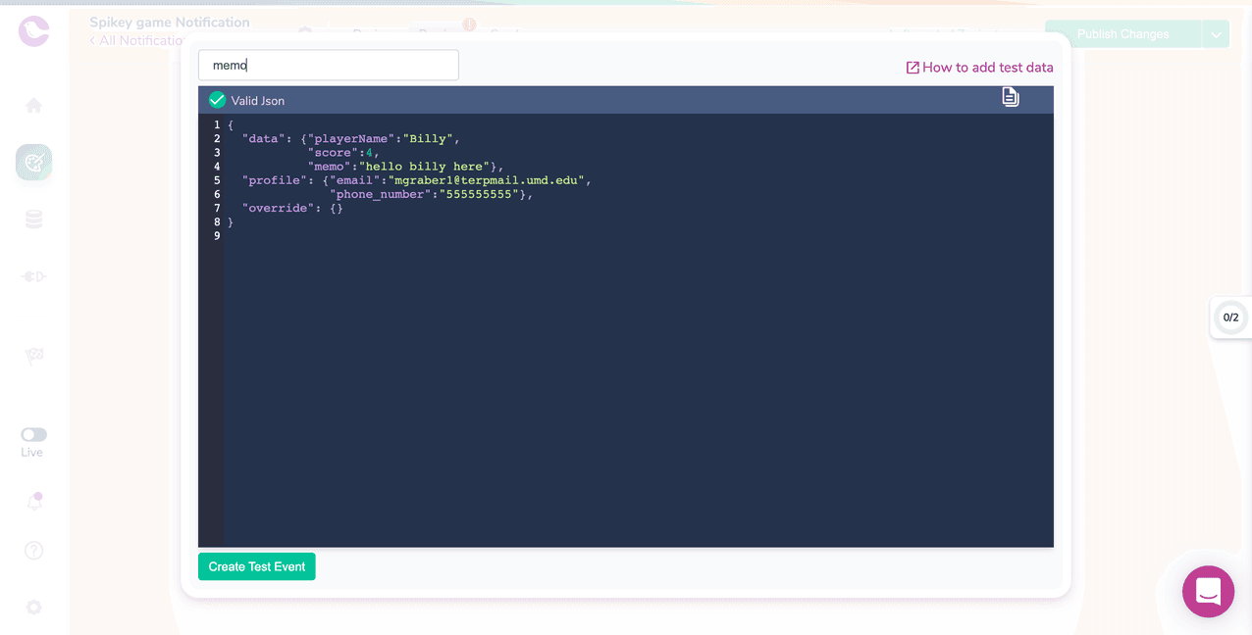Expand the Publish Changes dropdown arrow
This screenshot has width=1252, height=635.
point(1216,34)
